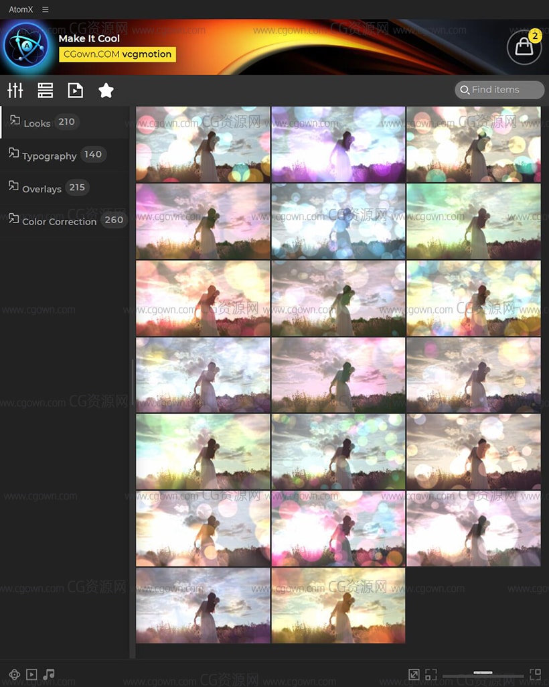The height and width of the screenshot is (687, 549).
Task: Click the CGown.COM vcgmotion yellow label
Action: coord(117,54)
